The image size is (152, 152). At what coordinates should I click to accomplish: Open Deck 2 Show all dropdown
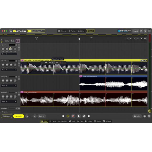click(x=9, y=70)
